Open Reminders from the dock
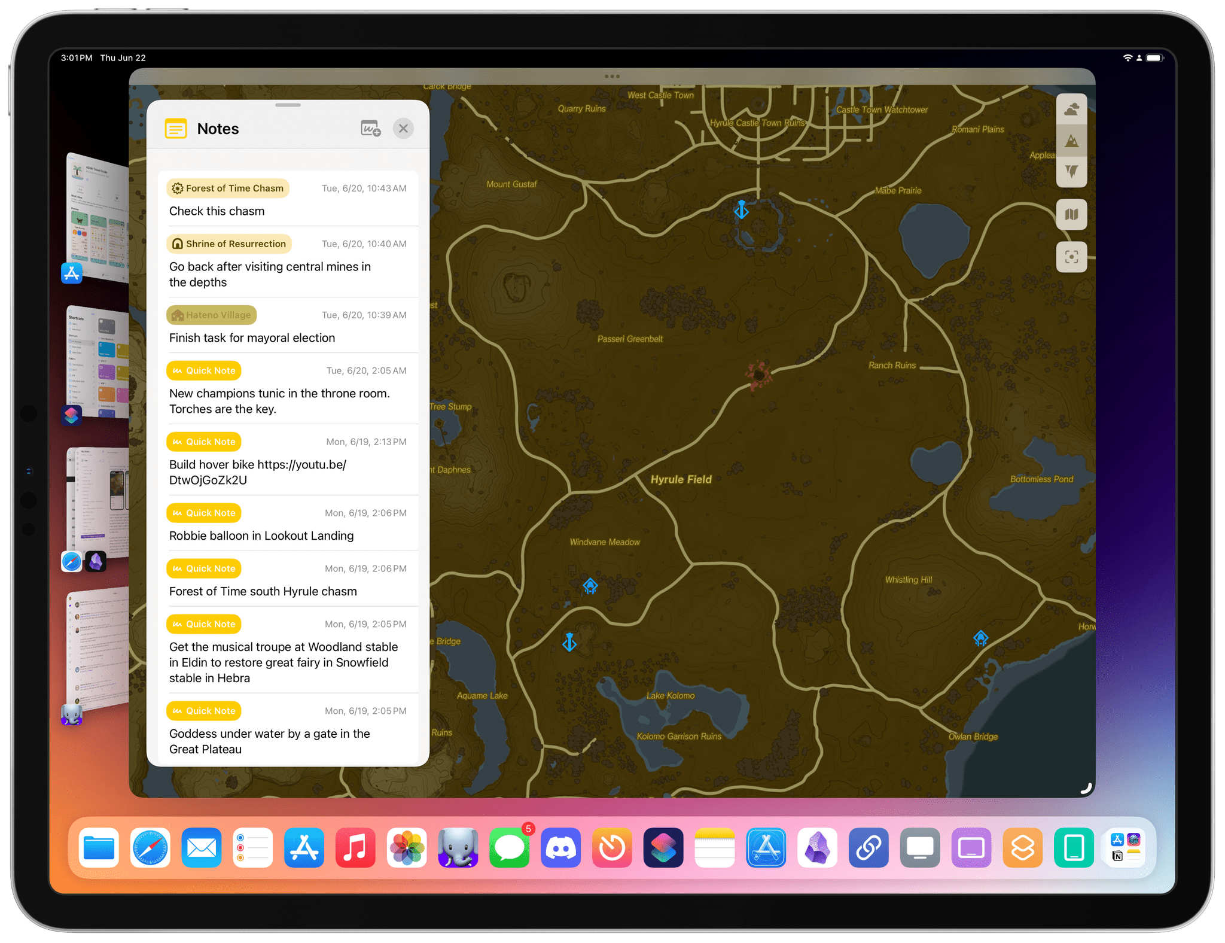Image resolution: width=1225 pixels, height=943 pixels. (x=253, y=848)
